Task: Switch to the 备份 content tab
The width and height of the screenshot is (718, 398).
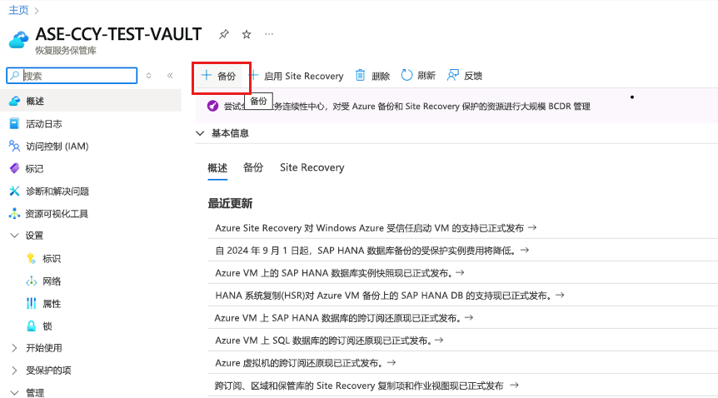Action: click(253, 167)
